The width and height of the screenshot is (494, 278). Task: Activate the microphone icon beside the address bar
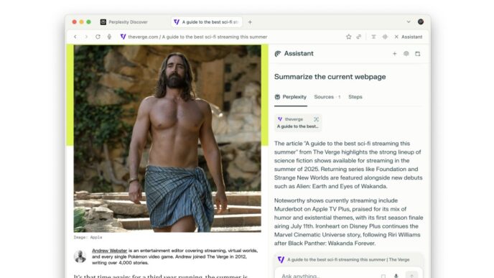tap(109, 37)
